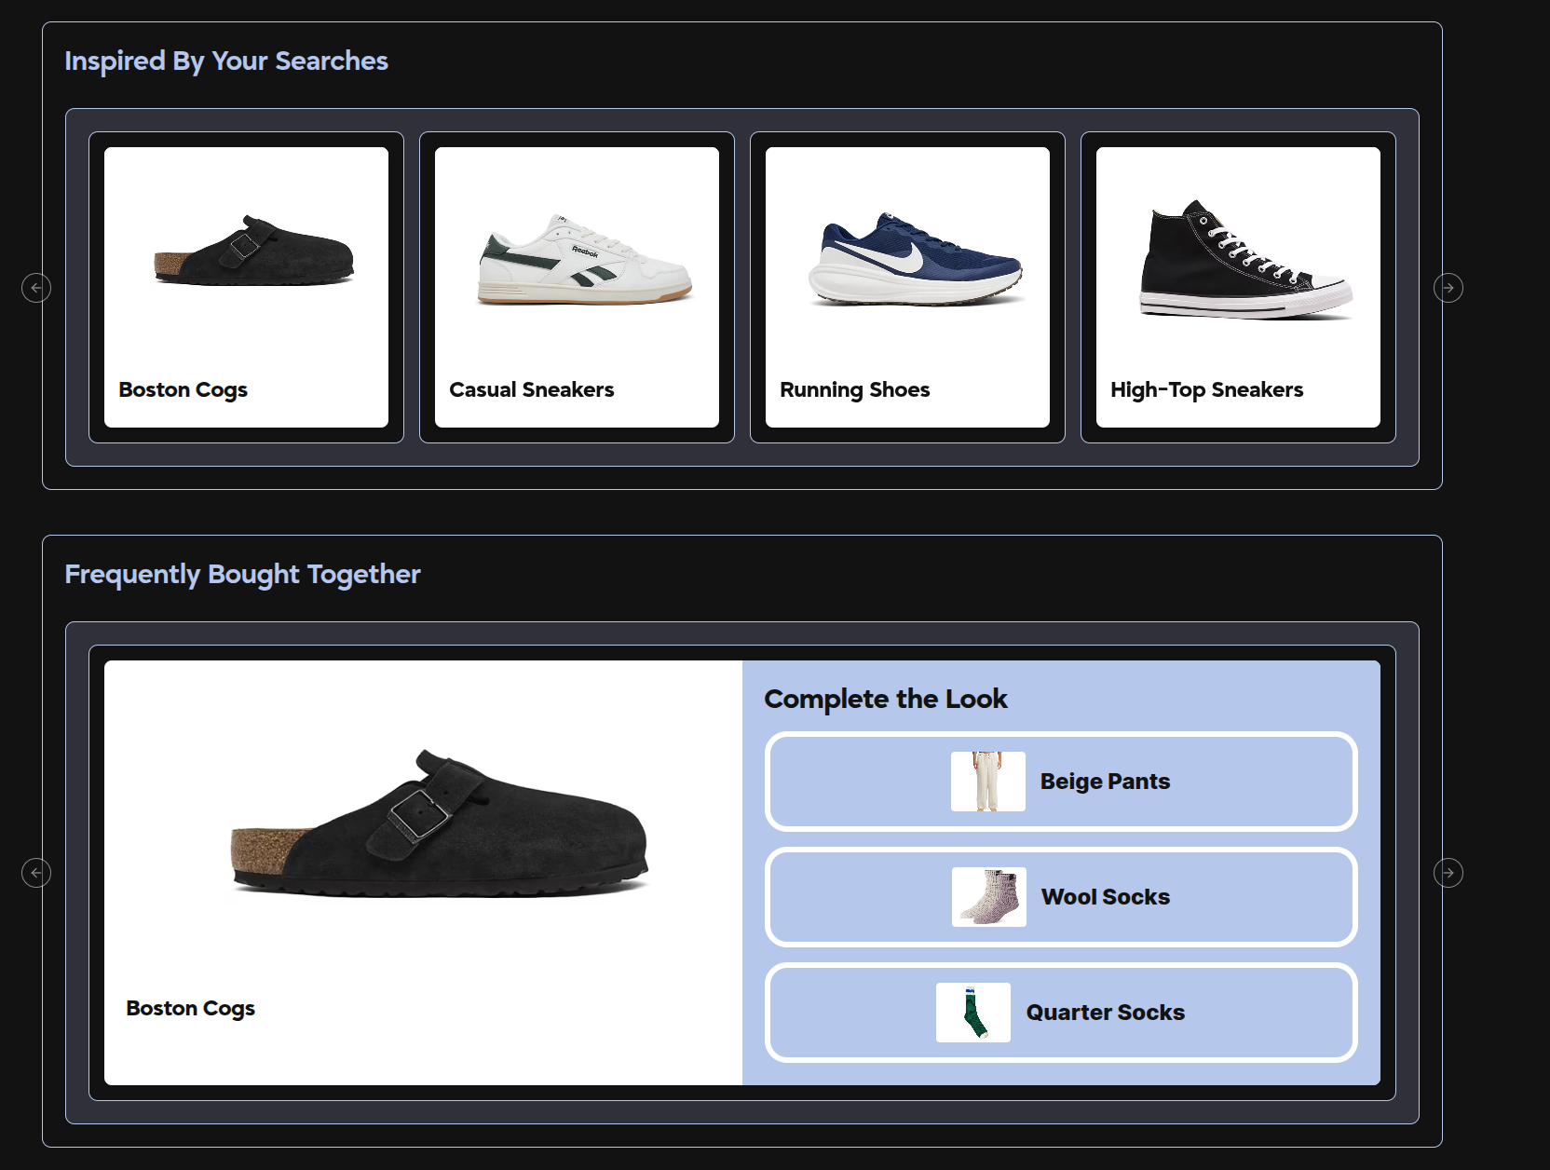
Task: Click the Boston Cogs title in top carousel
Action: click(183, 389)
